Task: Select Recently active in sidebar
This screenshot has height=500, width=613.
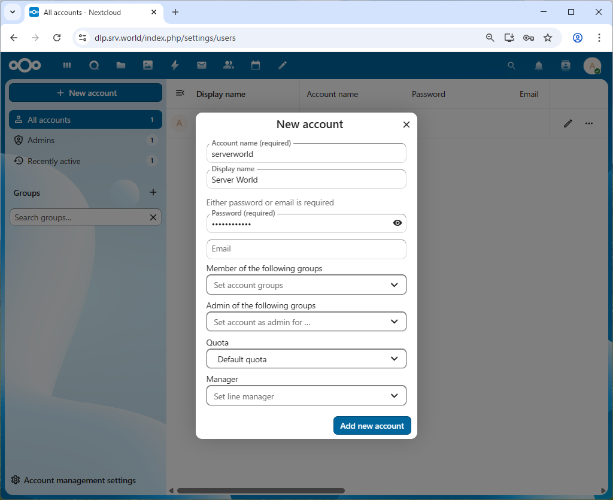Action: point(85,161)
